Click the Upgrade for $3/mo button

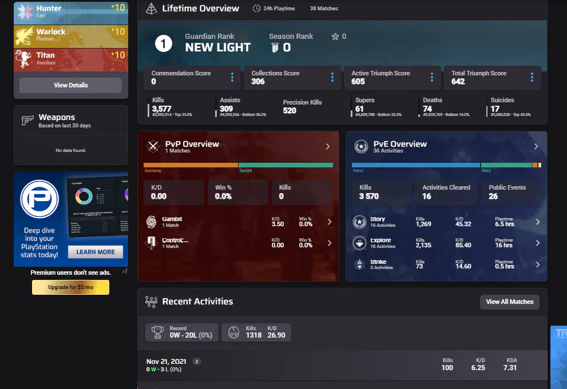coord(70,287)
